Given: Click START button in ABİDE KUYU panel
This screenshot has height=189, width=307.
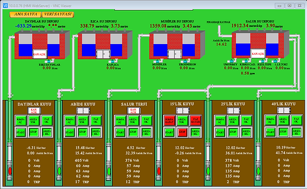Looking at the screenshot, I should 70,132.
